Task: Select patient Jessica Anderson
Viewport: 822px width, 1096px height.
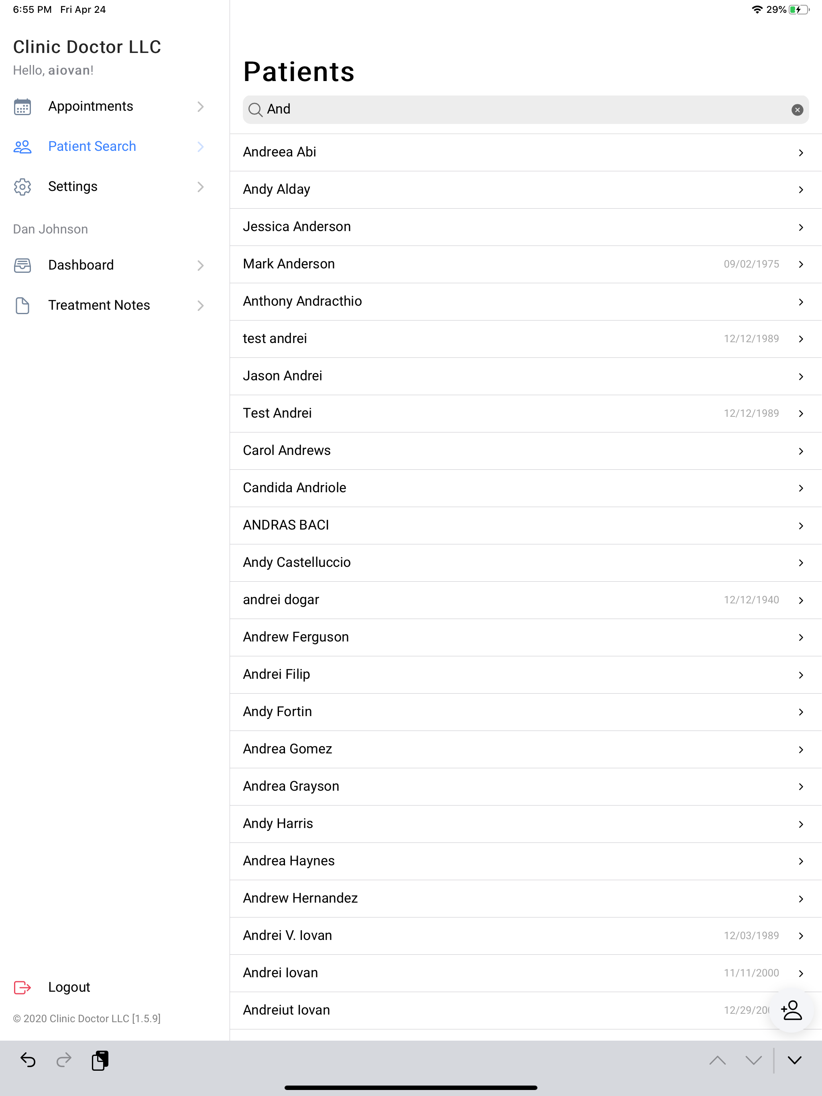Action: (x=525, y=227)
